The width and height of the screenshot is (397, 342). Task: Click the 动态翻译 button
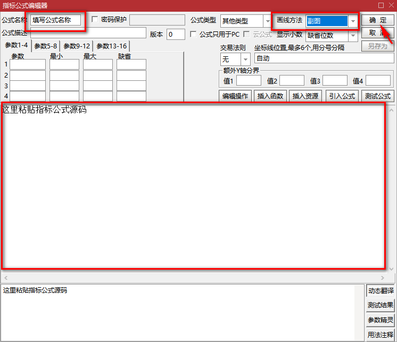click(381, 290)
